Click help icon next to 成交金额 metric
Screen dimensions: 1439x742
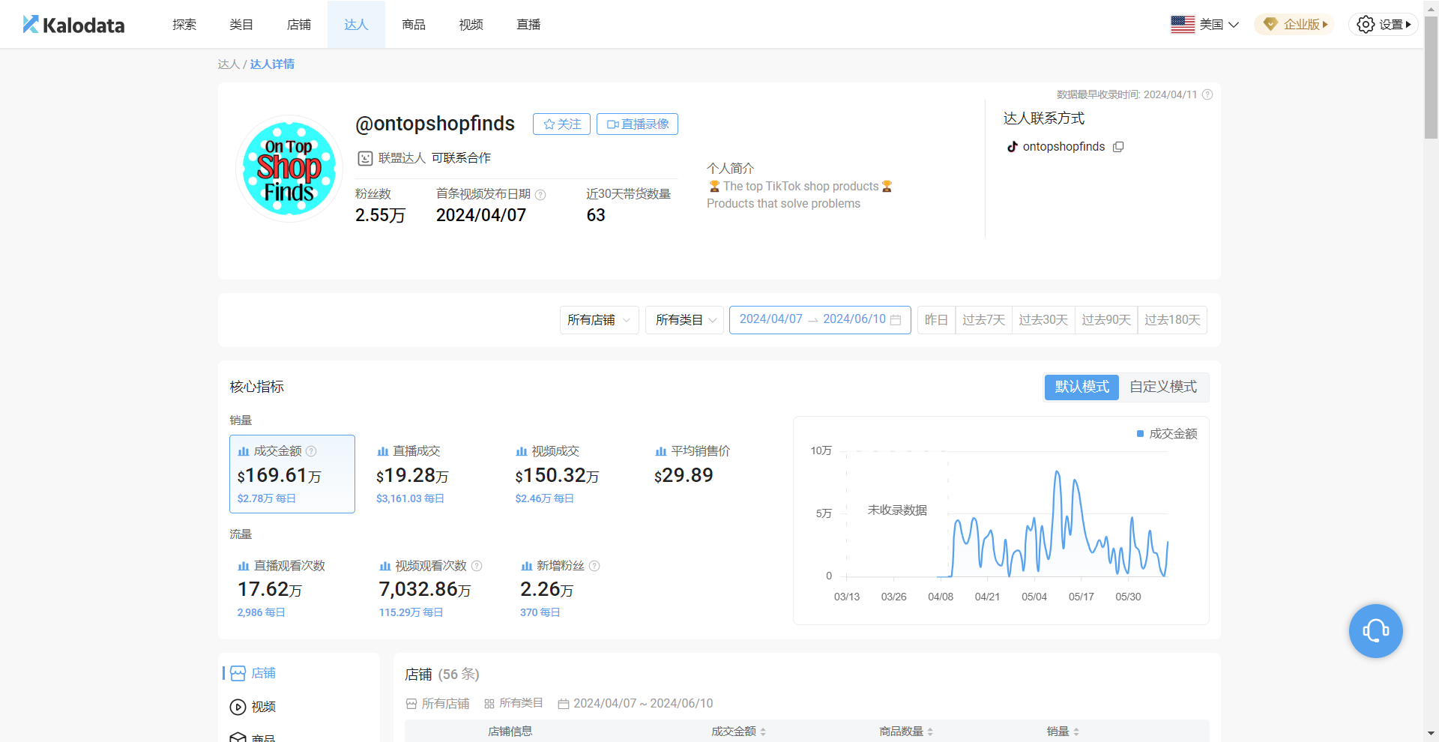(x=311, y=451)
